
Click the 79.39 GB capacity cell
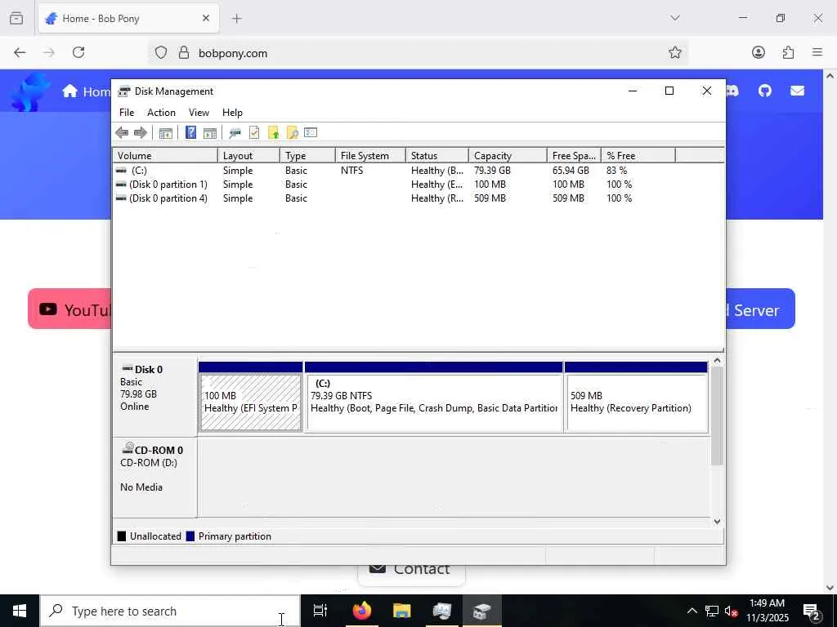click(492, 171)
